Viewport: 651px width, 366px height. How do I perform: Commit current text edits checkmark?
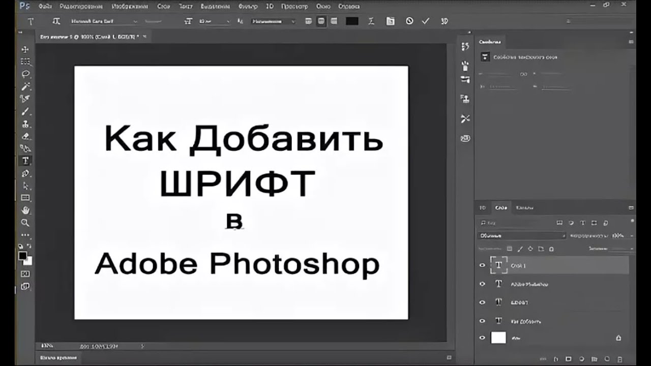point(426,21)
